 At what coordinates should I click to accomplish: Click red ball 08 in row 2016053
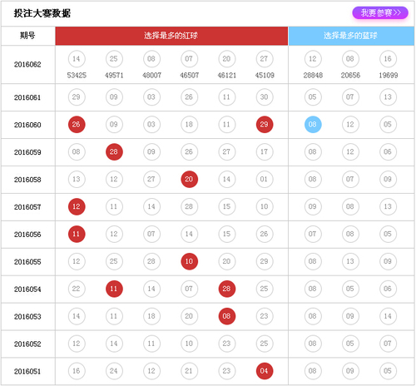click(227, 316)
